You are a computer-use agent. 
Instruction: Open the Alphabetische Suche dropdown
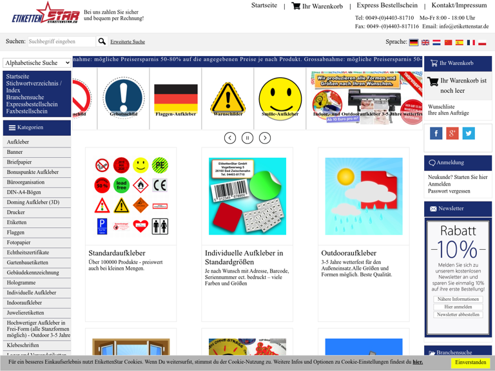tap(37, 63)
